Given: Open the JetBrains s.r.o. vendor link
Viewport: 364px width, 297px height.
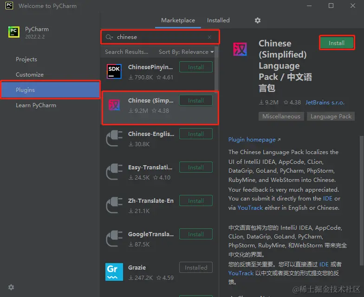Looking at the screenshot, I should click(325, 102).
